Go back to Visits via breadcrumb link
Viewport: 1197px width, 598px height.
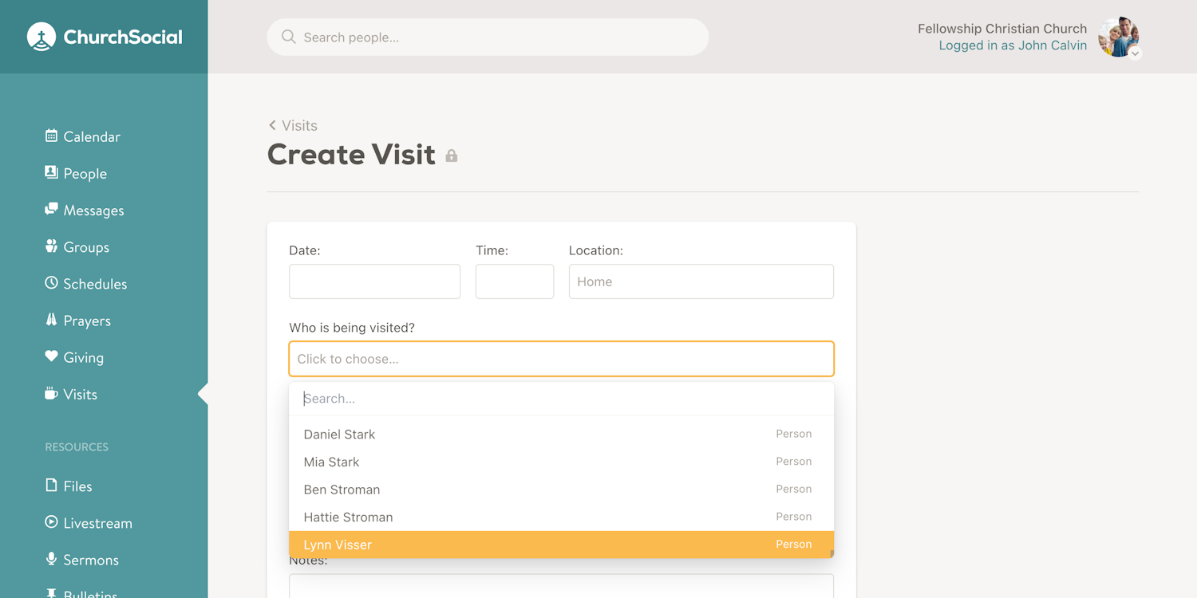[x=294, y=125]
